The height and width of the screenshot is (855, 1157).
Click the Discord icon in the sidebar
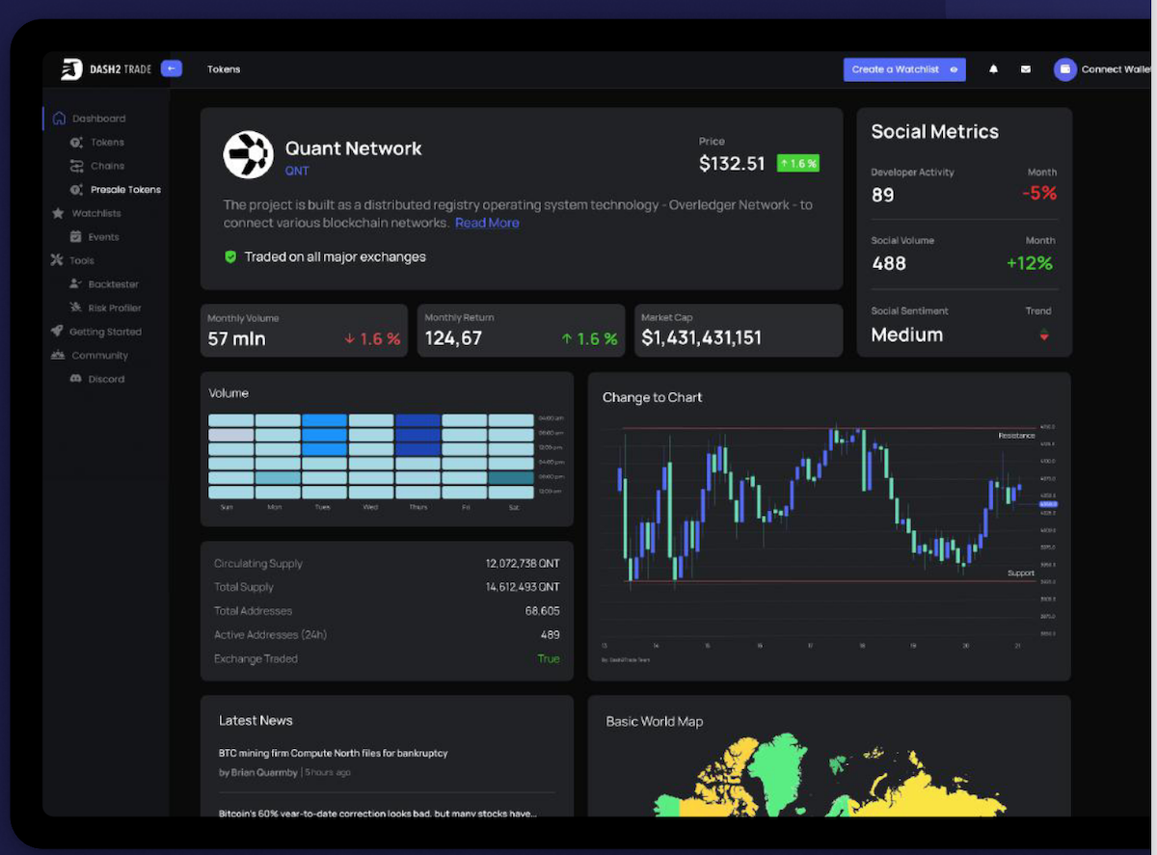pyautogui.click(x=76, y=378)
